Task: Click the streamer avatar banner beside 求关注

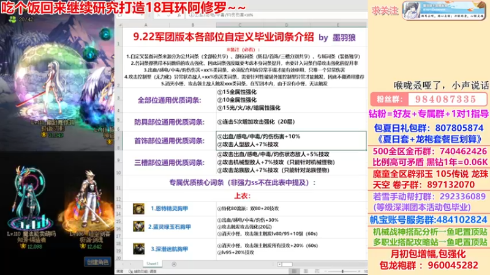Action: [443, 10]
